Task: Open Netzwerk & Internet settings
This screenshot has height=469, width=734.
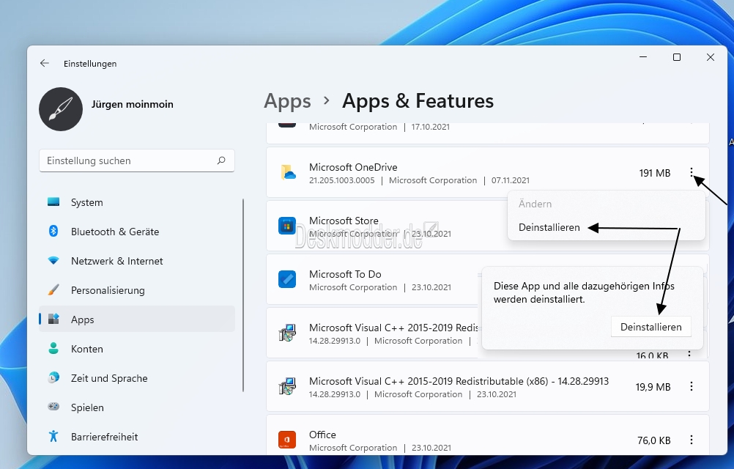Action: [137, 261]
